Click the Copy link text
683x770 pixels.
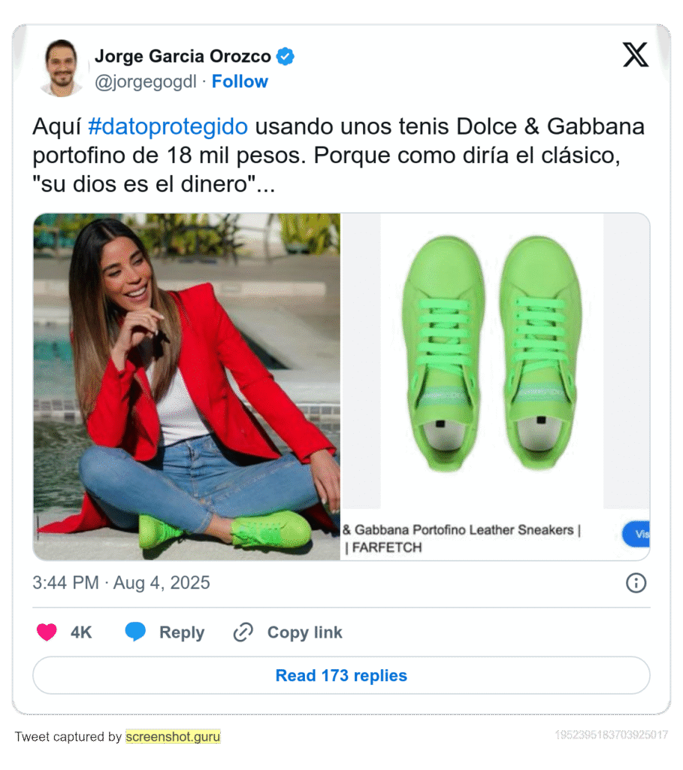(305, 632)
